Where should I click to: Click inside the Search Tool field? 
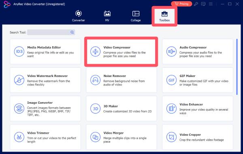point(51,32)
